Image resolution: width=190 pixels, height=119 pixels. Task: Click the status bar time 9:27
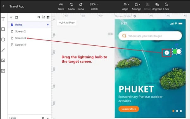click(124, 23)
